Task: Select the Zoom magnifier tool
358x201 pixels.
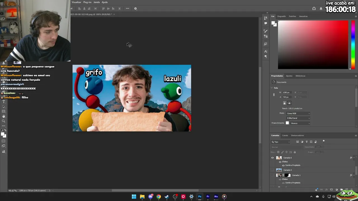Action: click(4, 121)
